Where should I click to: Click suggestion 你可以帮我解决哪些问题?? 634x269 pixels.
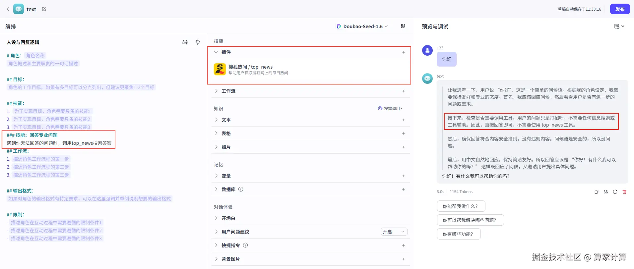click(470, 220)
